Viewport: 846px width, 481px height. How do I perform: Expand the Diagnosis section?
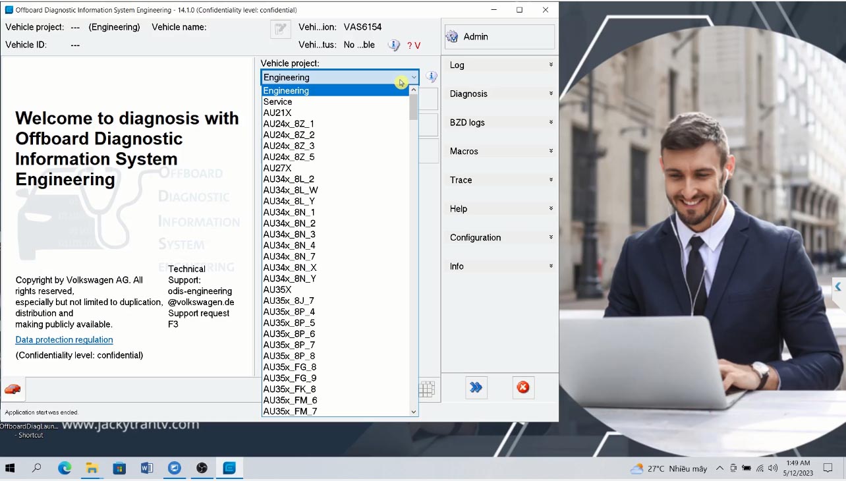pyautogui.click(x=500, y=94)
